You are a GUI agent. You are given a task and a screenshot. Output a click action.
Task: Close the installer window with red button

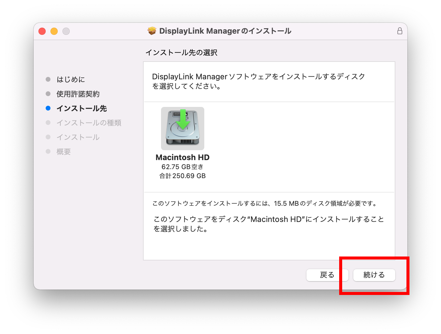(42, 31)
